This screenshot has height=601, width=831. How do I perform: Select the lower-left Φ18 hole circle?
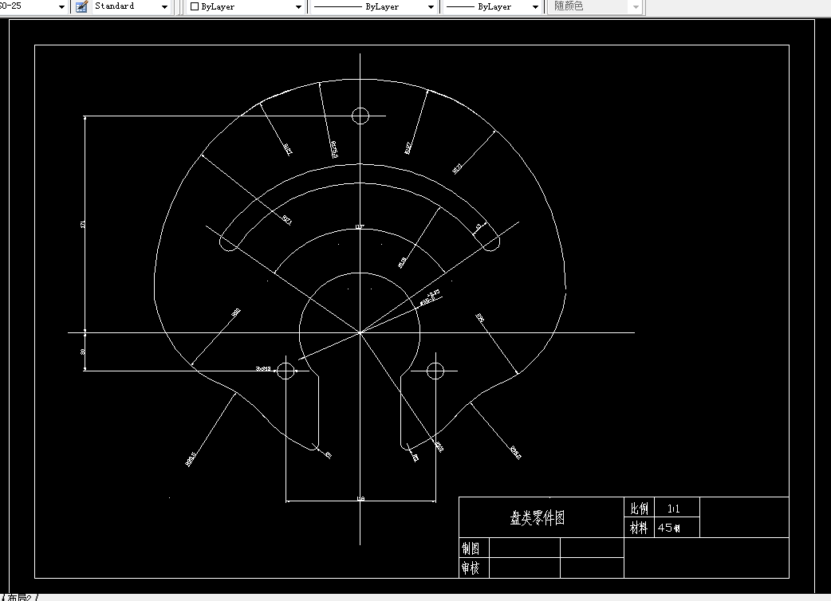tap(286, 371)
